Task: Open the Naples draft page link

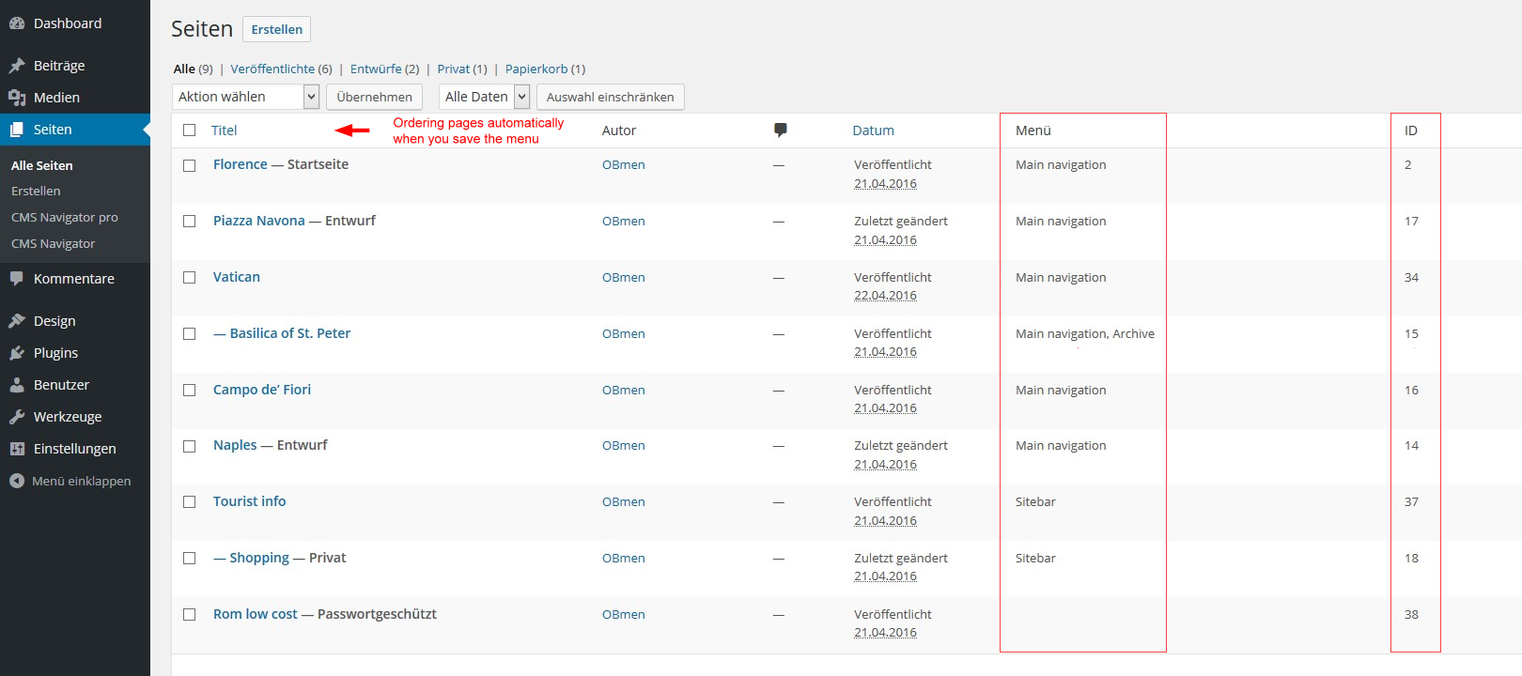Action: (x=235, y=445)
